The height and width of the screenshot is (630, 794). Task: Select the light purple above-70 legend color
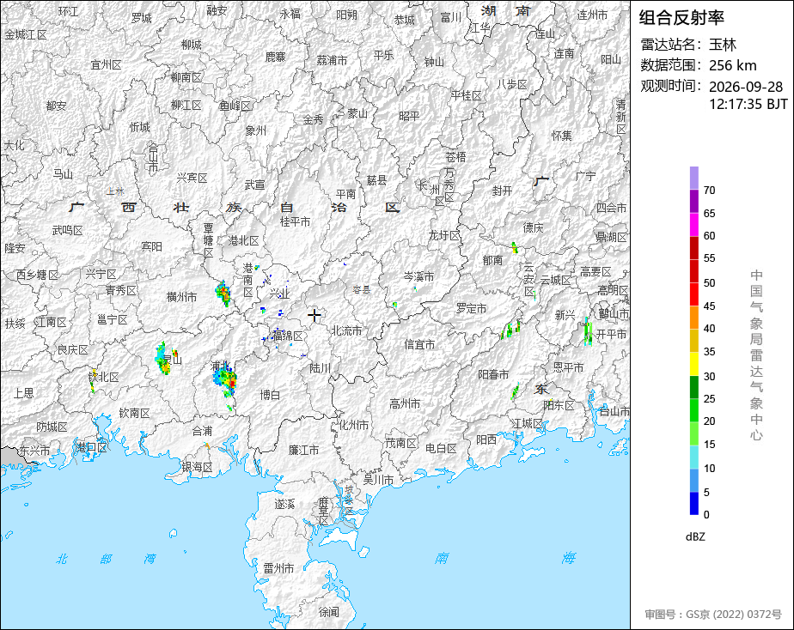tap(693, 178)
